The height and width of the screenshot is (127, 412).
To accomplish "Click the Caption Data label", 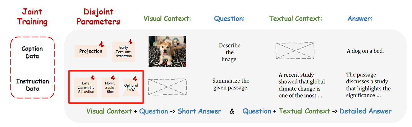I will tap(32, 52).
